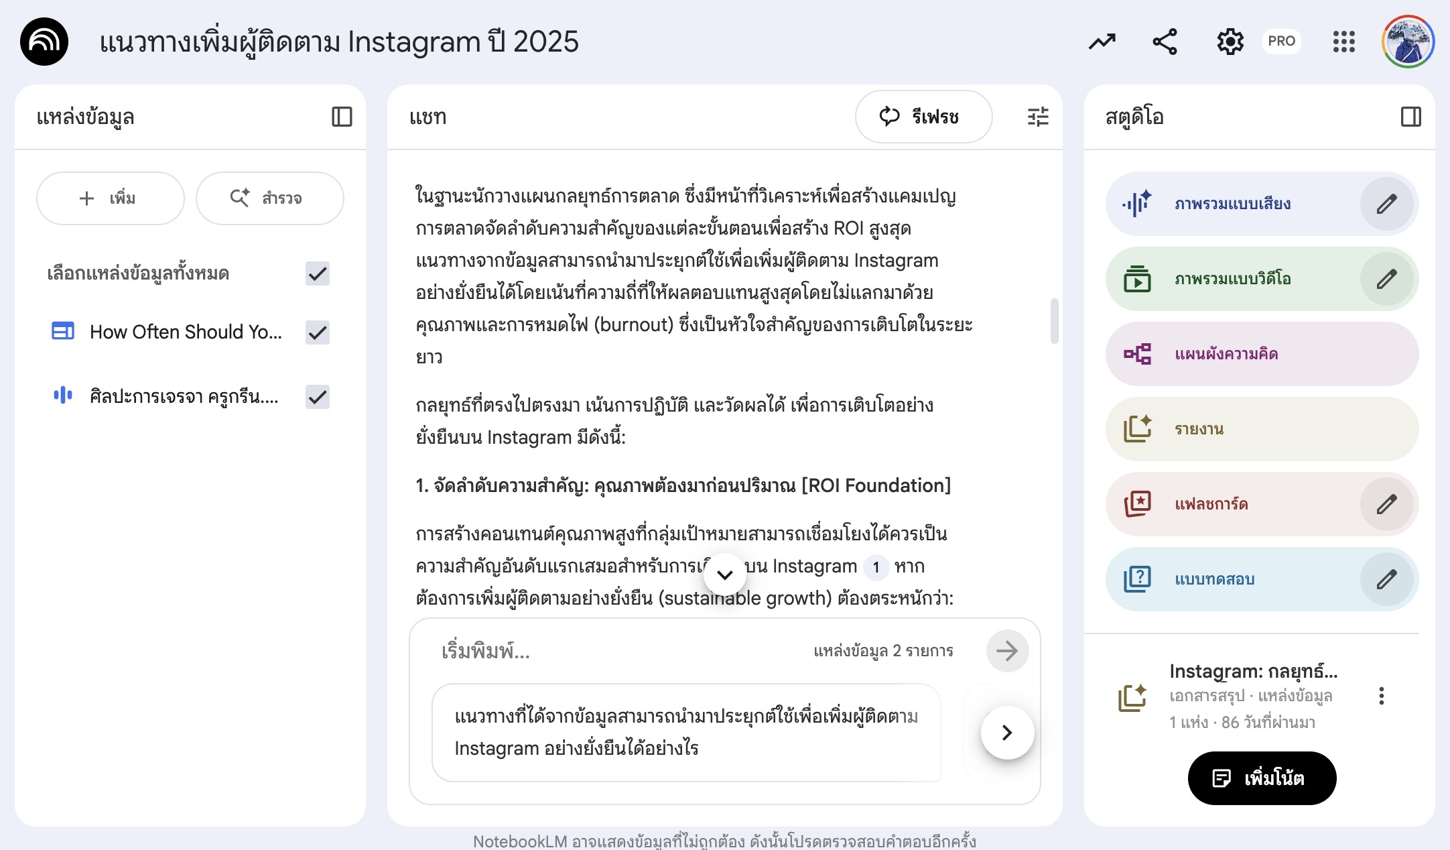The width and height of the screenshot is (1450, 850).
Task: Click the share icon in header
Action: click(1165, 42)
